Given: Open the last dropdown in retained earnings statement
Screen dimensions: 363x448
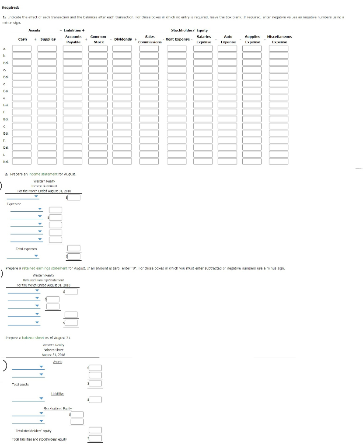Looking at the screenshot, I should [37, 322].
